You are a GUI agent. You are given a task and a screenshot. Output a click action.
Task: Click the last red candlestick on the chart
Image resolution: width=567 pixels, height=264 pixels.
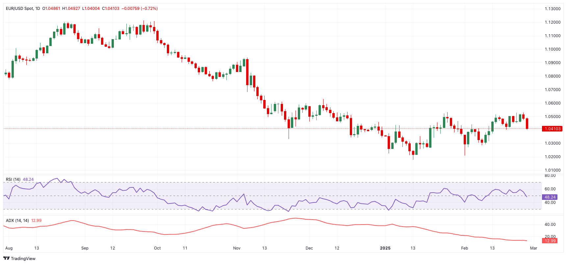click(527, 124)
